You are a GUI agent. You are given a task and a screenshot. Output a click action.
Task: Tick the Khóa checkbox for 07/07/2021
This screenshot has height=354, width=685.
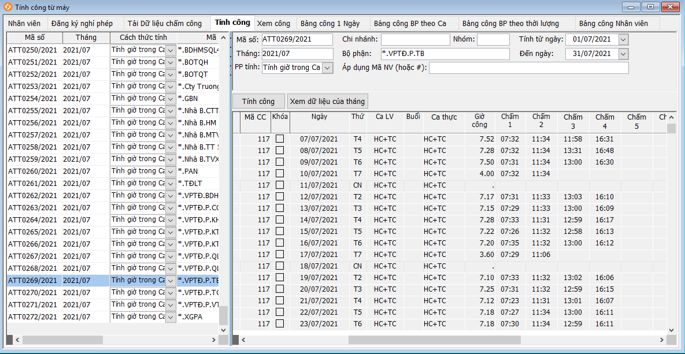[x=280, y=139]
